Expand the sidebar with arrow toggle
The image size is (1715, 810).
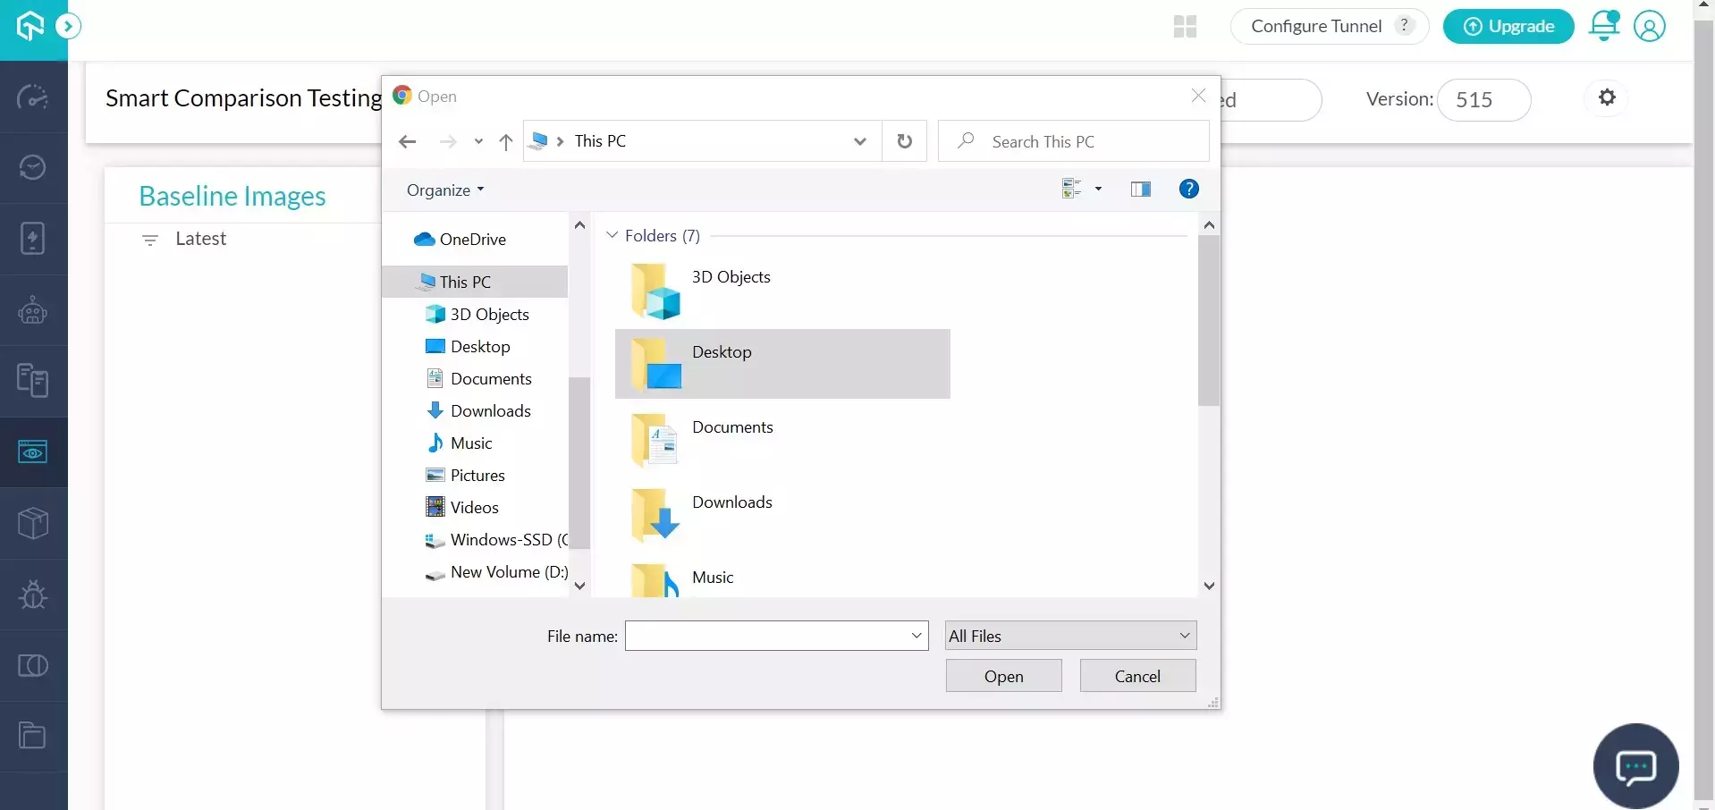point(68,26)
